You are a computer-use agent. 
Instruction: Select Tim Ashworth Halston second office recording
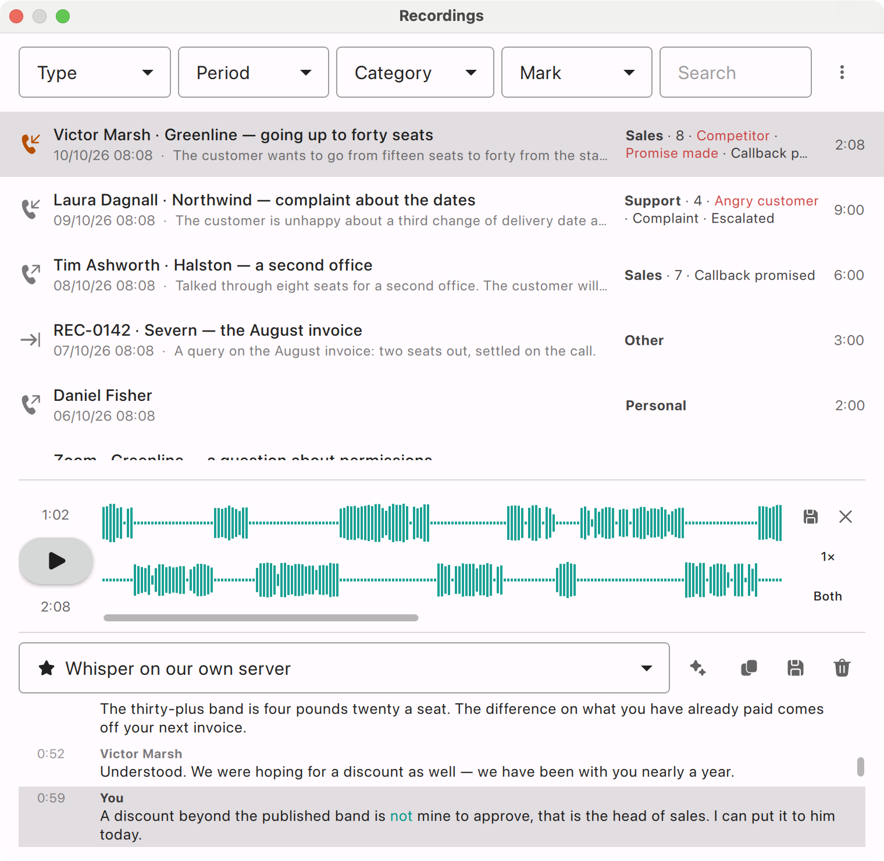click(x=442, y=275)
